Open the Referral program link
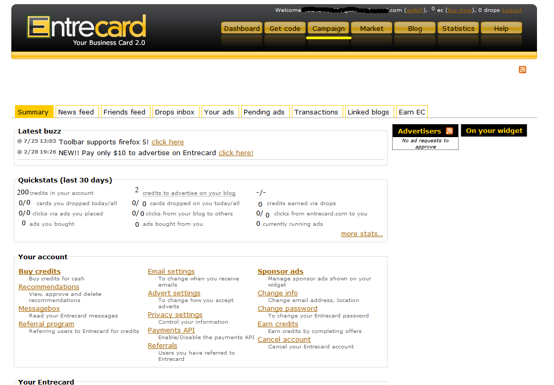Screen dimensions: 554x385 pyautogui.click(x=46, y=324)
